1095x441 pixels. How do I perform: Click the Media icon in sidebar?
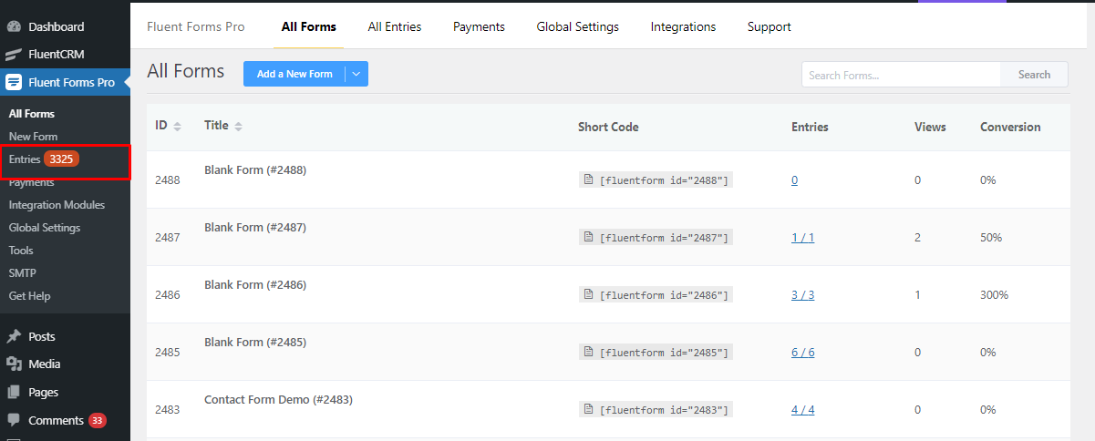pos(14,364)
